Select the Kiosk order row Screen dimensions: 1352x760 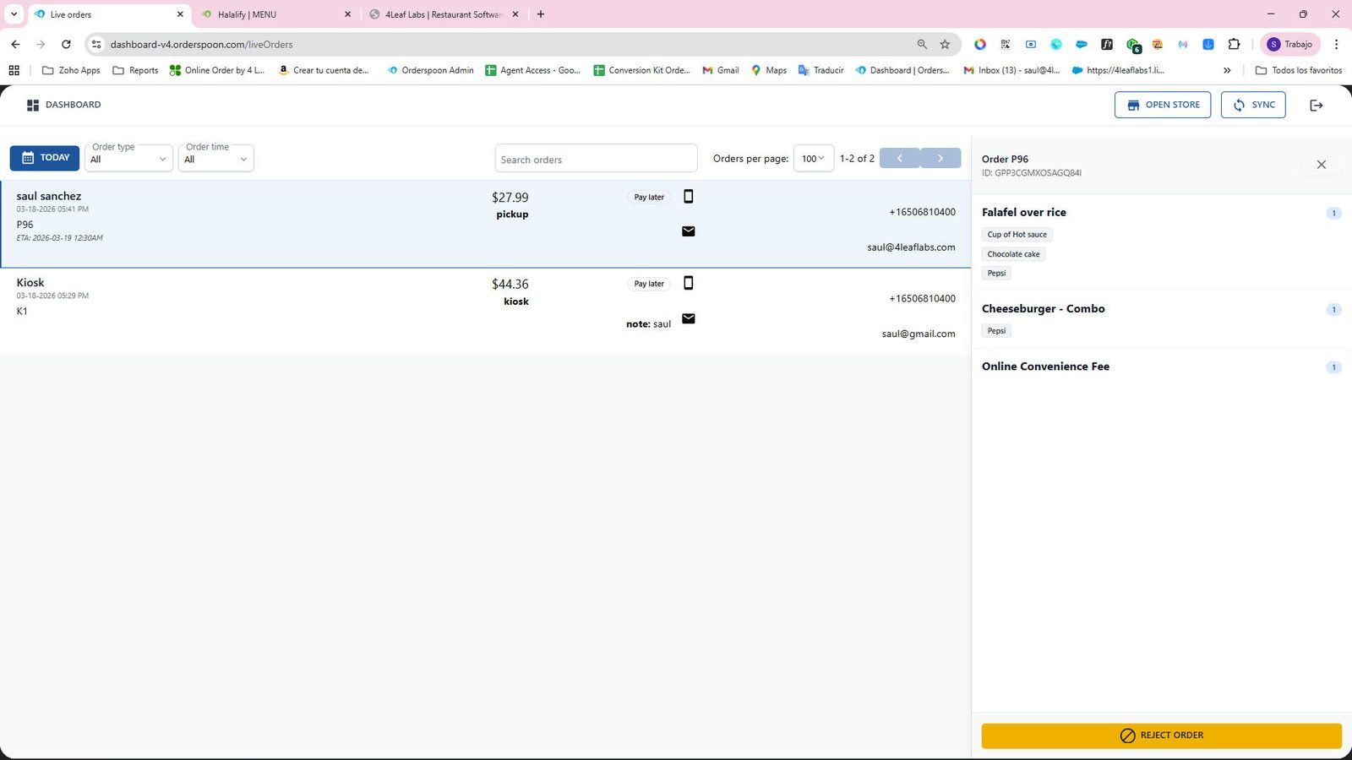pos(486,311)
